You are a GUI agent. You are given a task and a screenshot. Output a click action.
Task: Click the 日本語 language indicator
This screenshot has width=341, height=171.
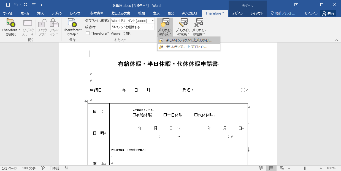[x=54, y=168]
